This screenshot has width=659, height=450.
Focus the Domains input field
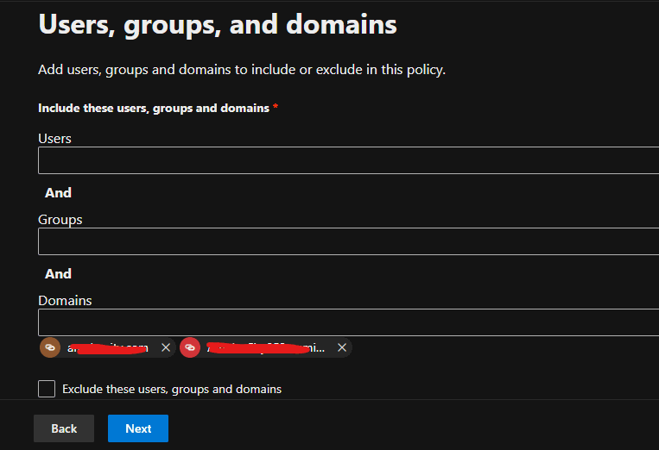click(345, 322)
